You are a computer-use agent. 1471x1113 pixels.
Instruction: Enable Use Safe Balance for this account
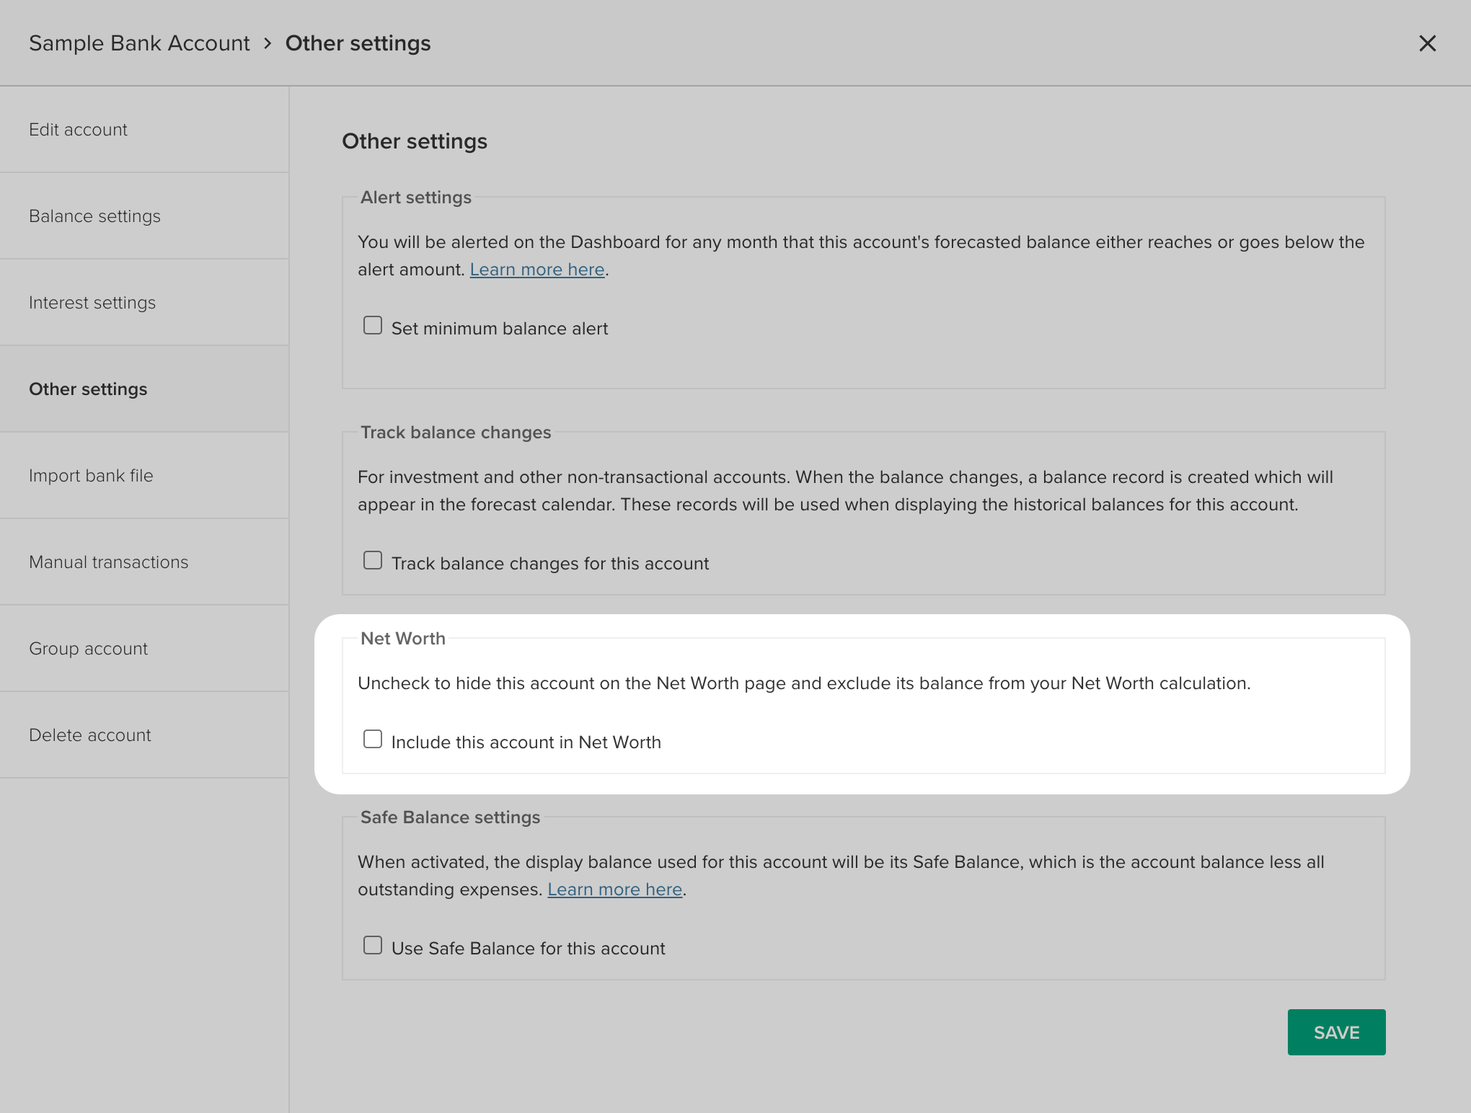(x=373, y=946)
